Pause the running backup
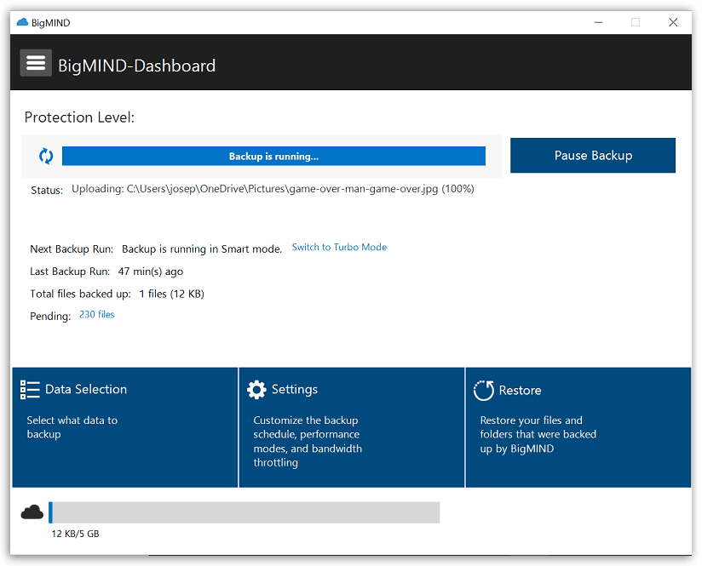Viewport: 702px width, 566px height. tap(592, 156)
